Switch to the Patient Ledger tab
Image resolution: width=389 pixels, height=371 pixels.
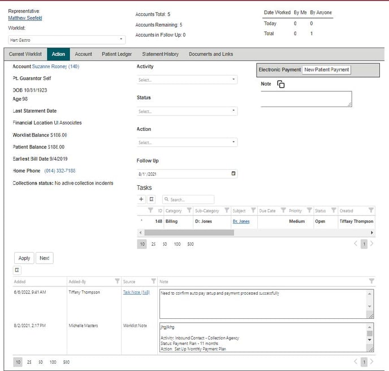point(117,54)
